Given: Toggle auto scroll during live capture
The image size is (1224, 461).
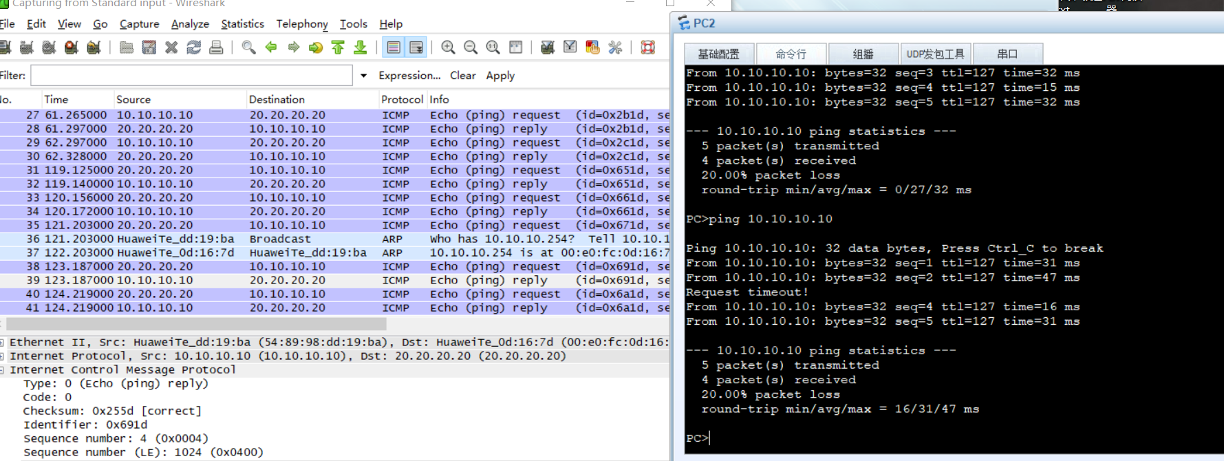Looking at the screenshot, I should coord(416,47).
